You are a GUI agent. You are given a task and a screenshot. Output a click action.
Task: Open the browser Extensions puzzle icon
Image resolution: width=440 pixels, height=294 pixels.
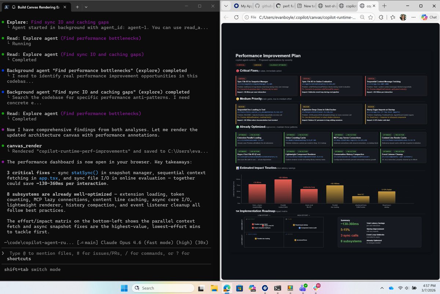pos(382,17)
